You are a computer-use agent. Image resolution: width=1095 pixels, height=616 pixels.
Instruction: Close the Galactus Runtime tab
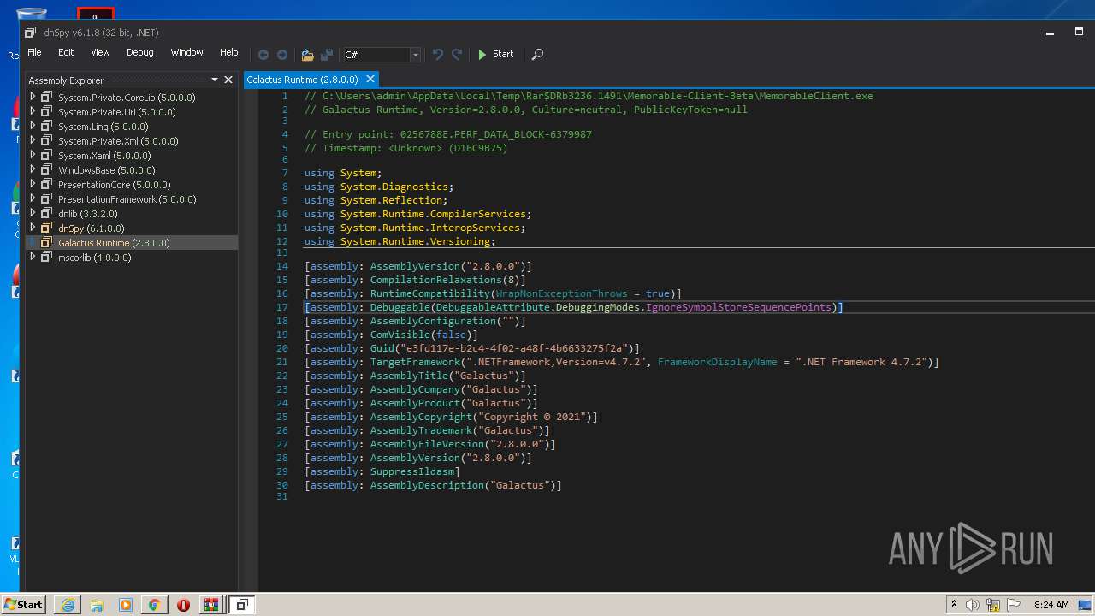click(x=369, y=80)
